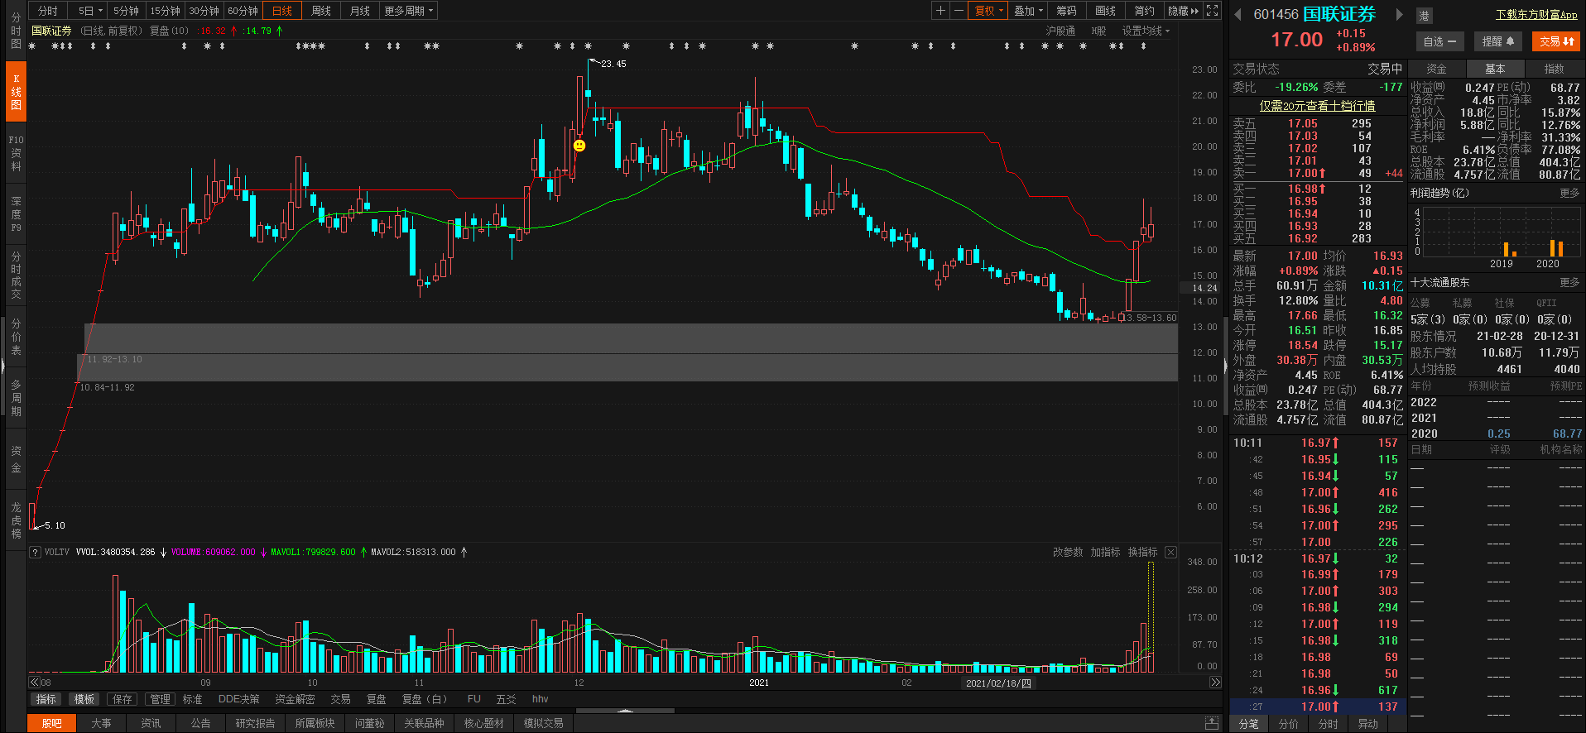Click 换指标 to change indicator
1586x733 pixels.
pyautogui.click(x=1142, y=552)
